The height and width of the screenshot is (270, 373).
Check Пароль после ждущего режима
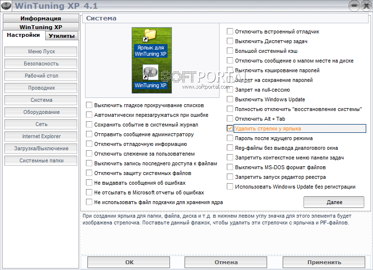tap(230, 138)
